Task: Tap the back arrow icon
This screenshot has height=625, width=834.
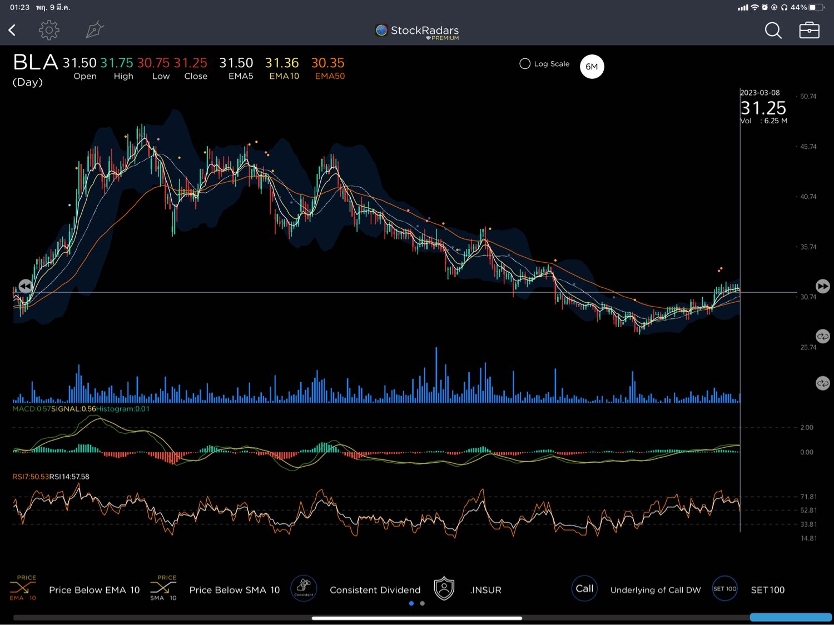Action: (x=12, y=30)
